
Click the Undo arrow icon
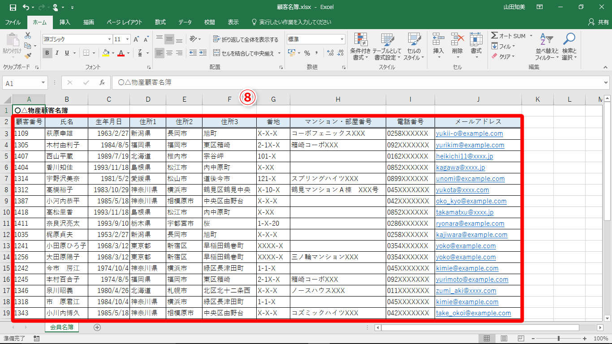(26, 7)
